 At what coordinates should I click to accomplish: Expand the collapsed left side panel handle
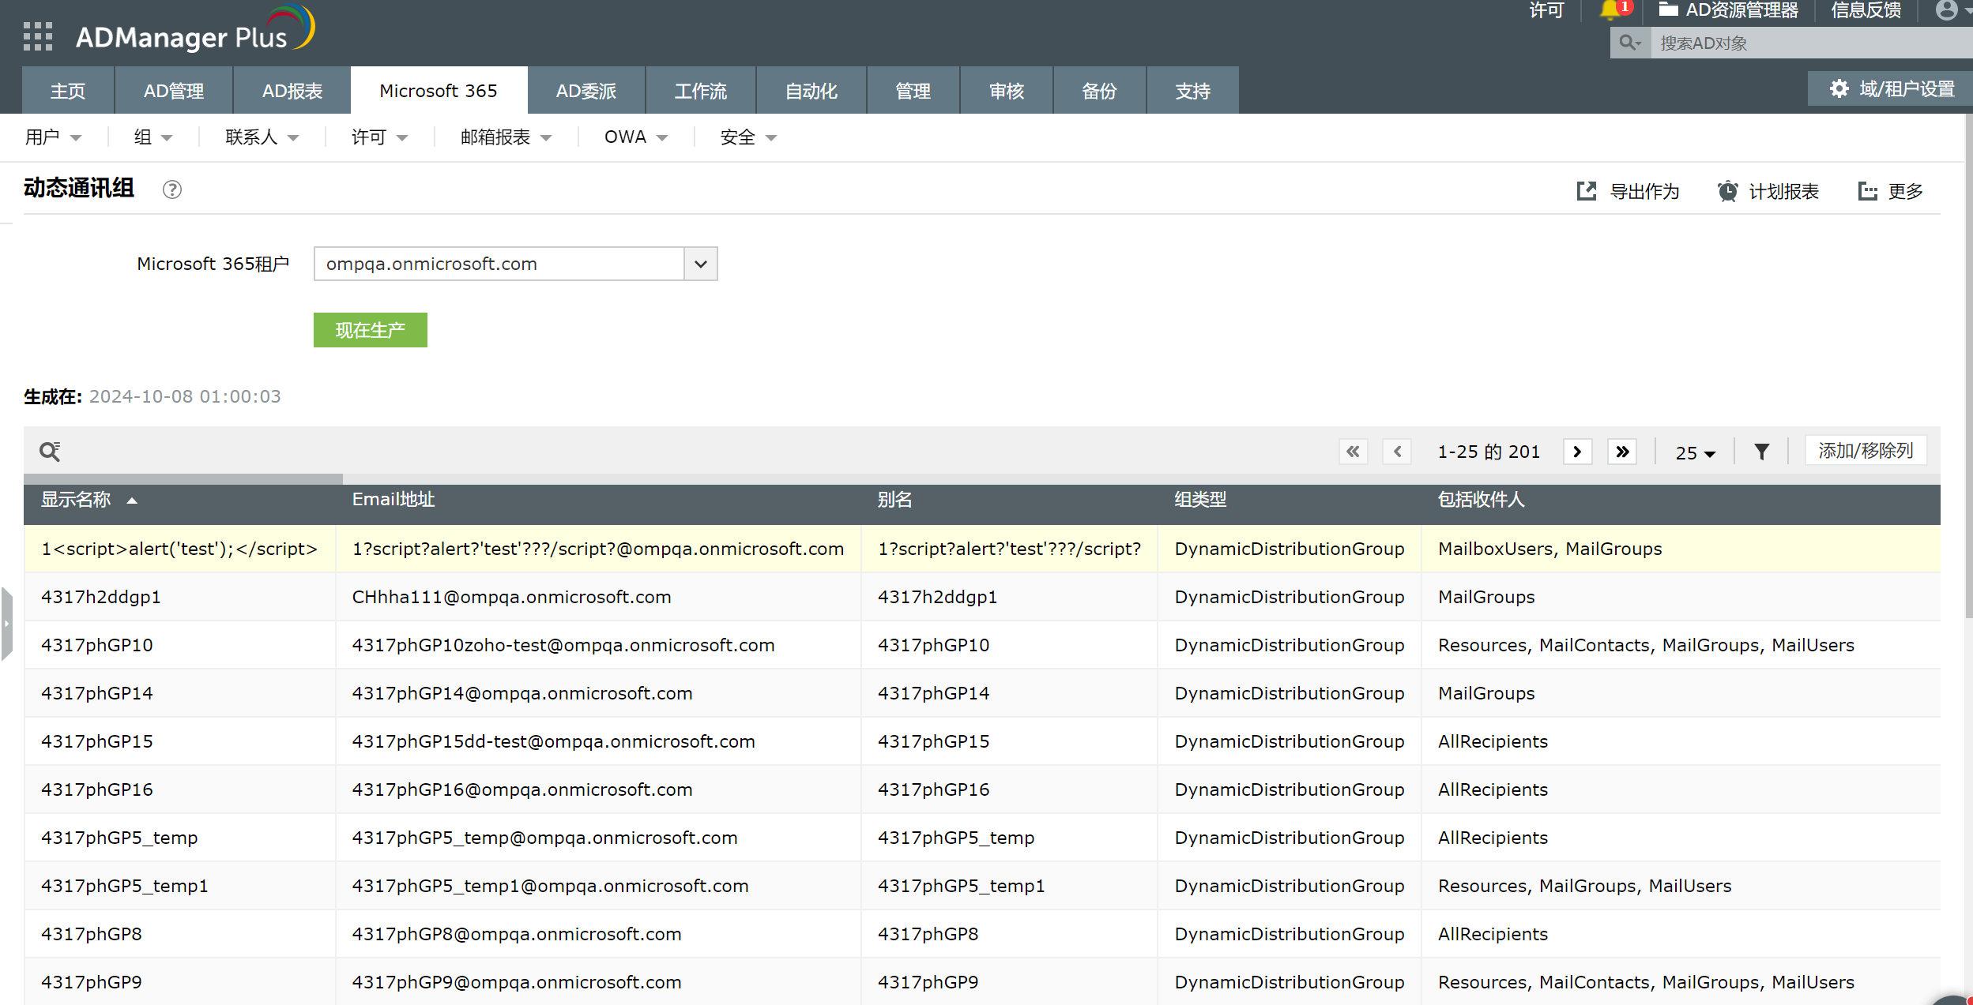(x=6, y=624)
